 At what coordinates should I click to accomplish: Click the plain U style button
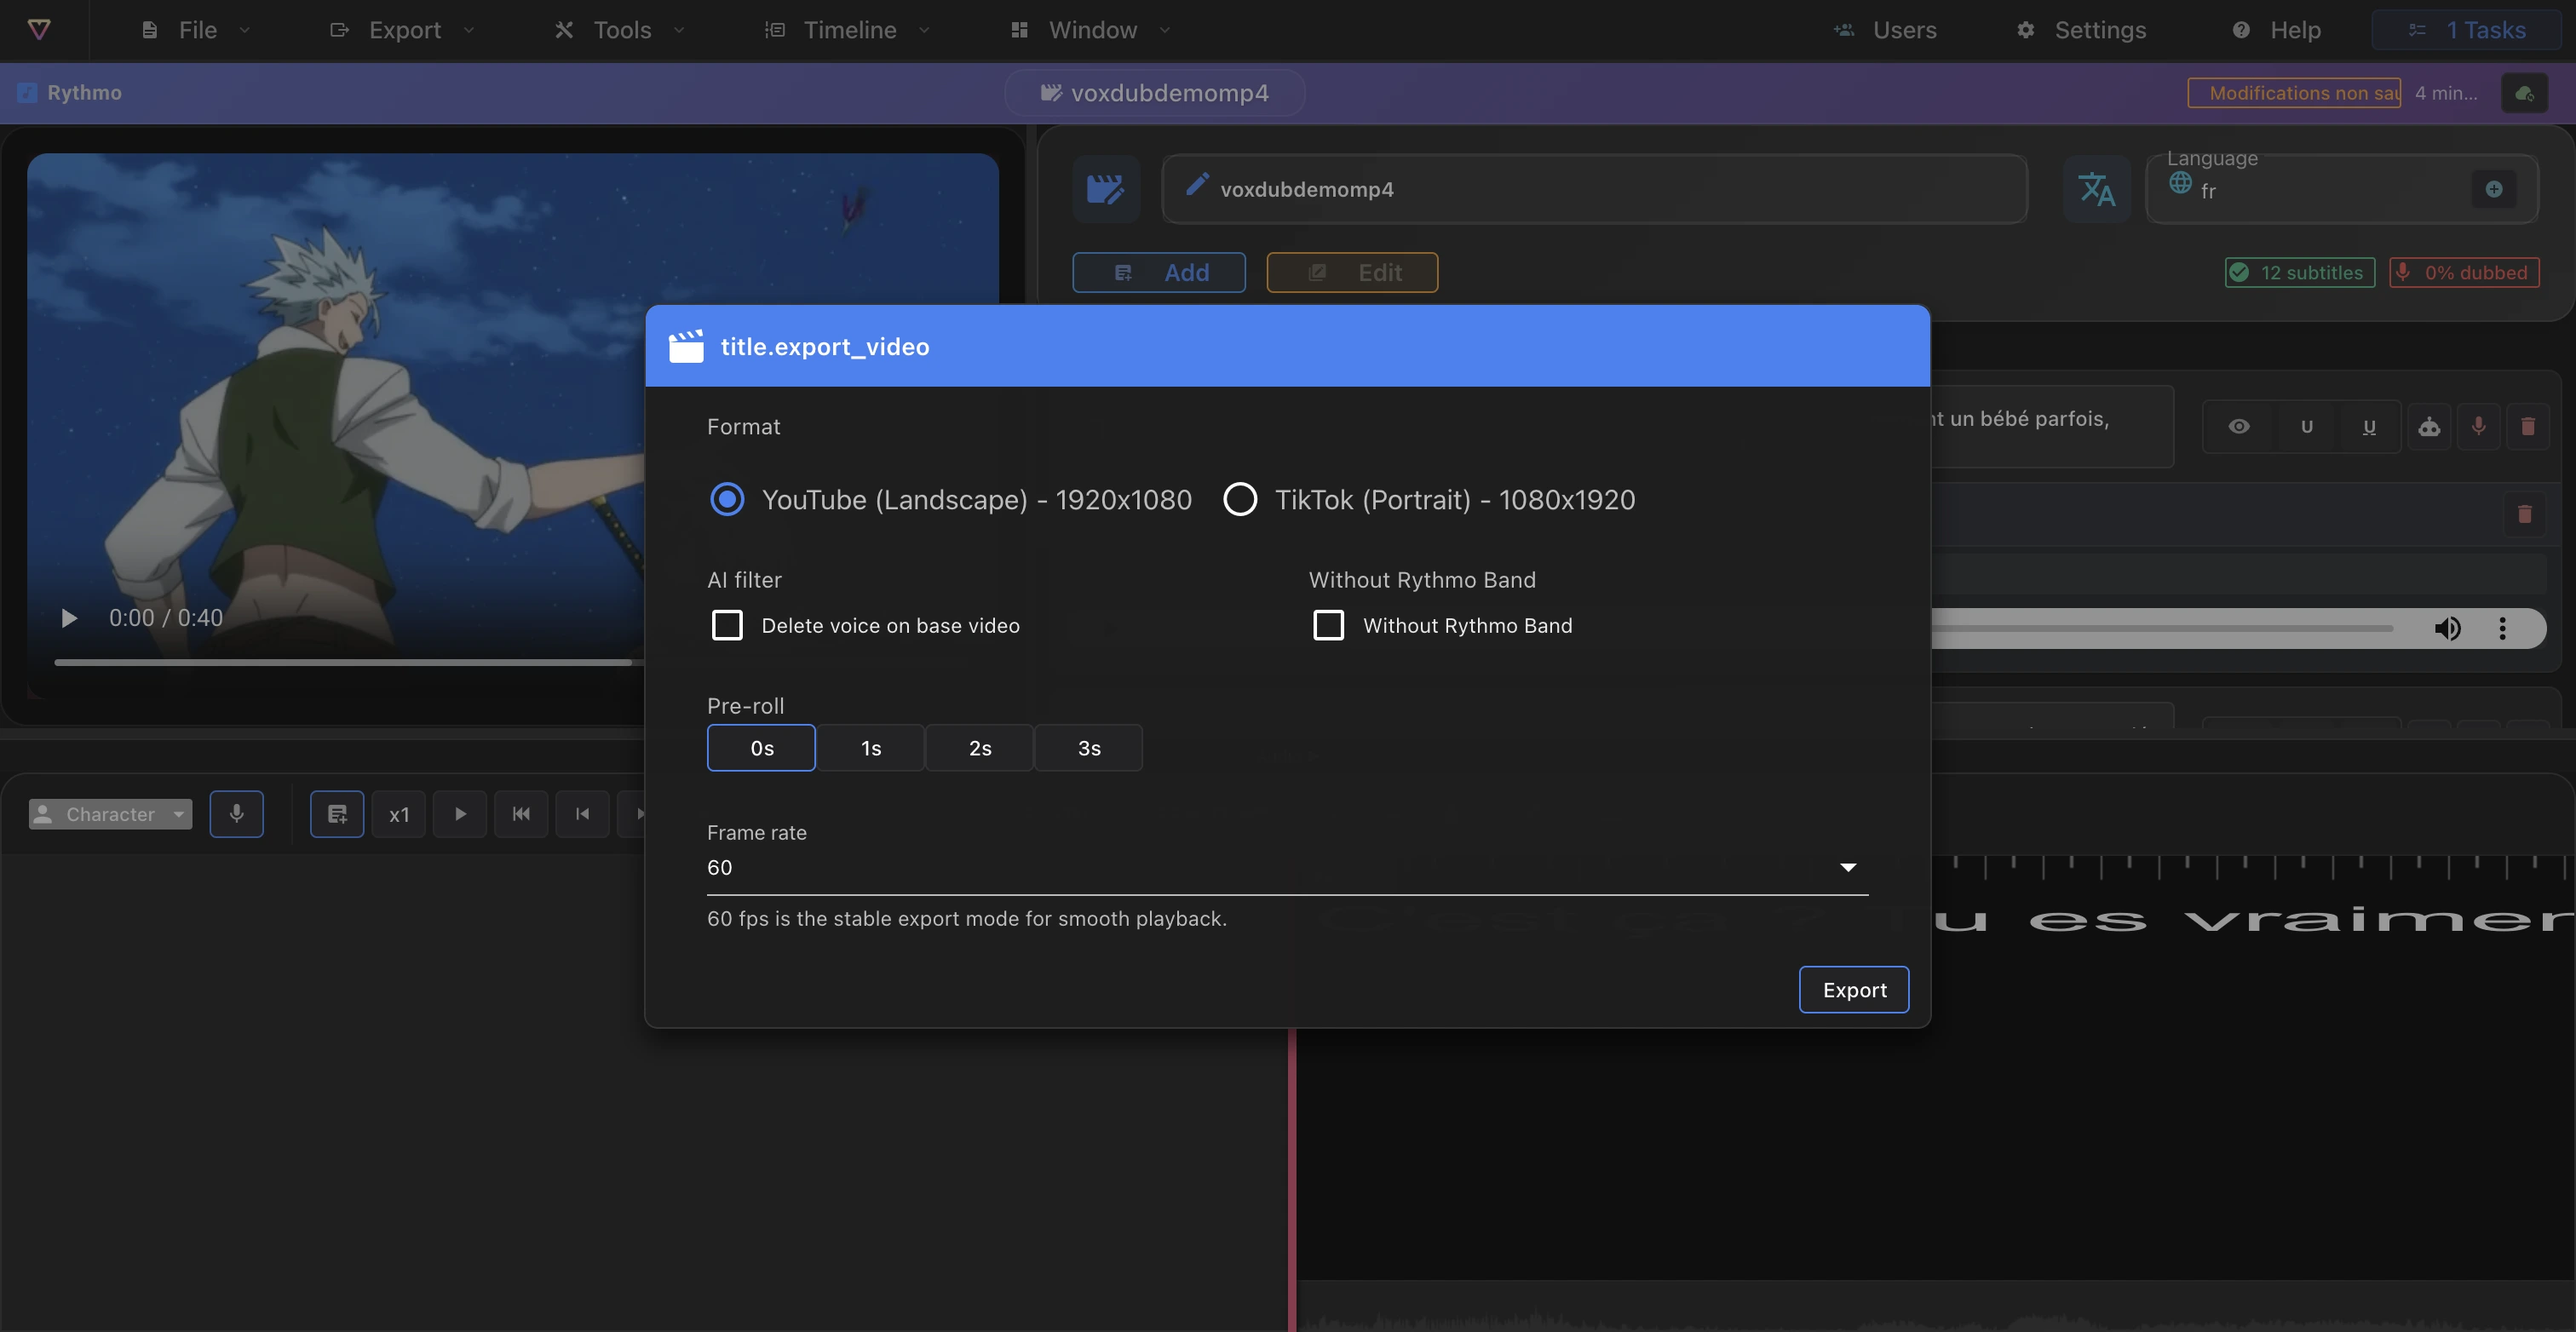[x=2306, y=427]
